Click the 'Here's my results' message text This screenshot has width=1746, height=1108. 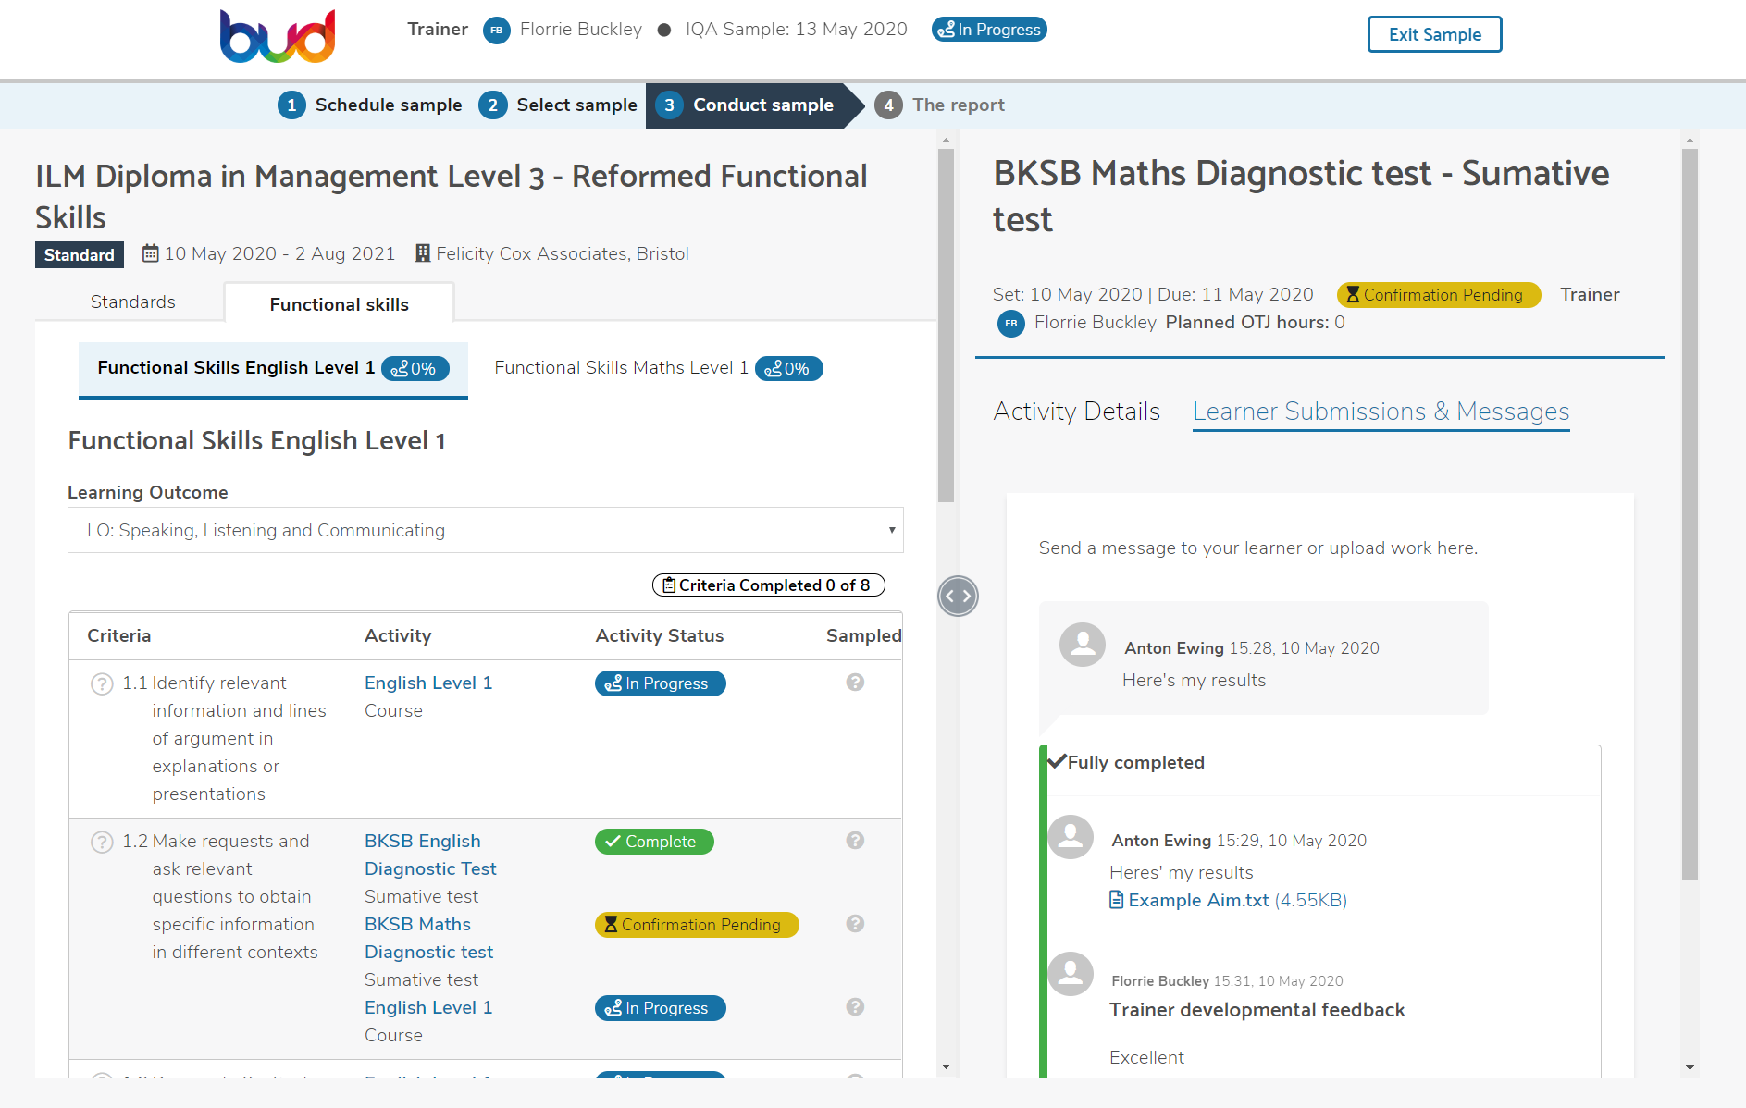(1194, 680)
